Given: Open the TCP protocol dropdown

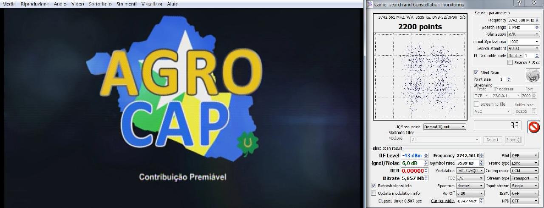Looking at the screenshot, I should click(481, 96).
